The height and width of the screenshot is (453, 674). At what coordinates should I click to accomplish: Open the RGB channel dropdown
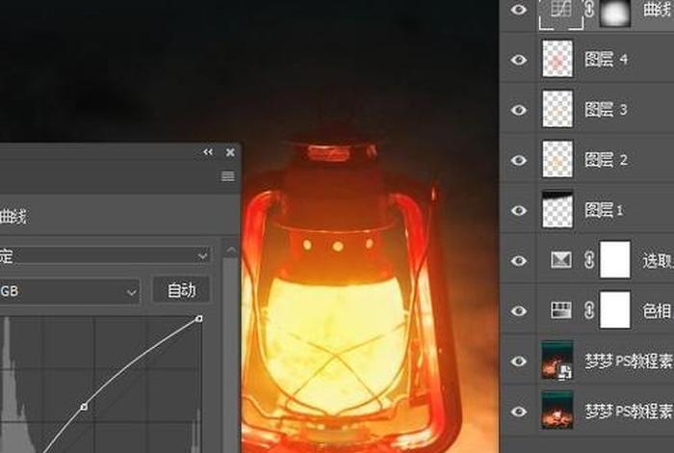[69, 292]
